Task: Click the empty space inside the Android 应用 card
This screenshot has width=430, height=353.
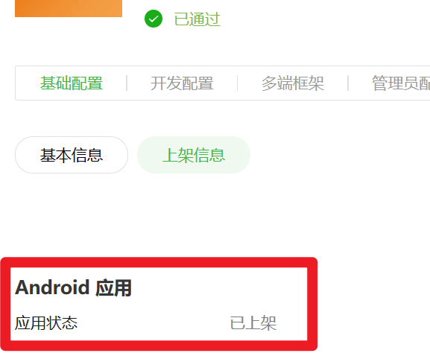Action: click(x=219, y=287)
